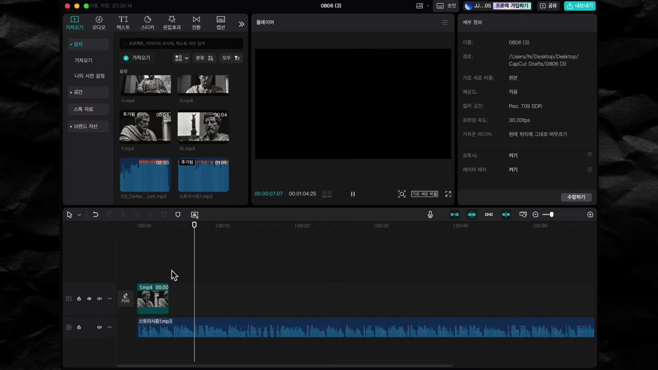The height and width of the screenshot is (370, 658).
Task: Select the 1.mp4 clip on the timeline
Action: coord(153,299)
